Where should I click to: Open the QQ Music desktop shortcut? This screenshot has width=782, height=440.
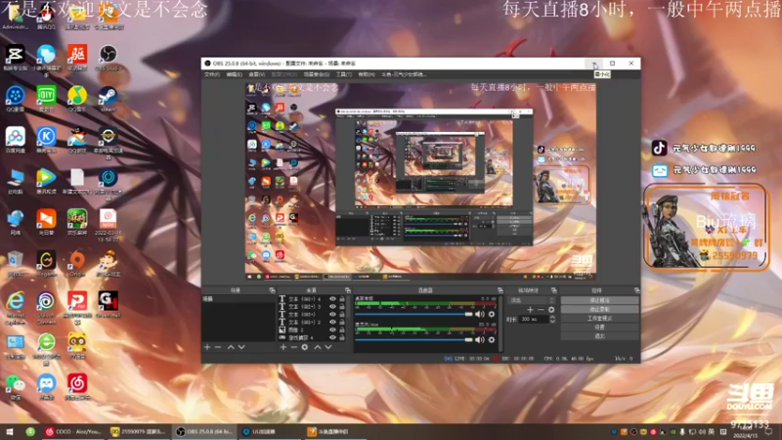tap(77, 99)
